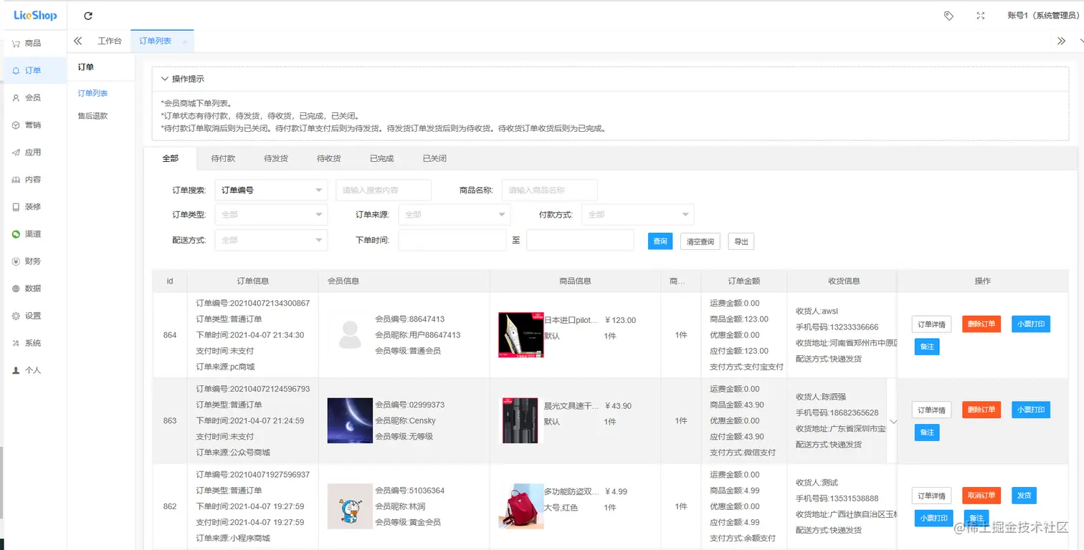Click the Censky member avatar thumbnail
Image resolution: width=1084 pixels, height=550 pixels.
point(350,420)
